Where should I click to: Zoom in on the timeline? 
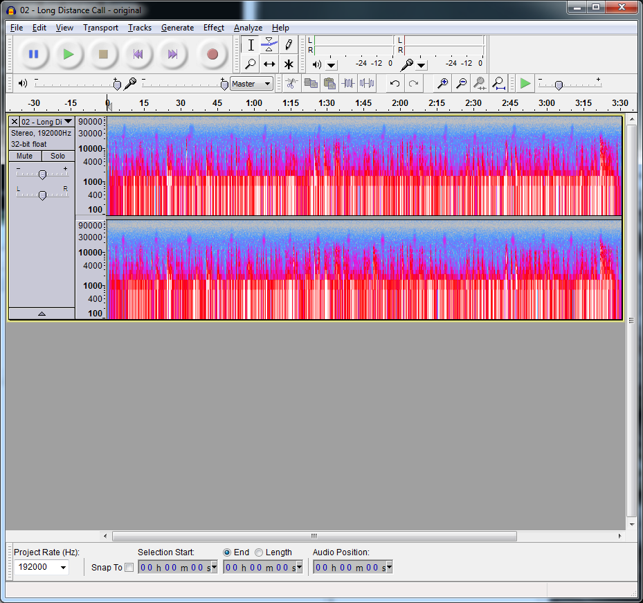[442, 84]
